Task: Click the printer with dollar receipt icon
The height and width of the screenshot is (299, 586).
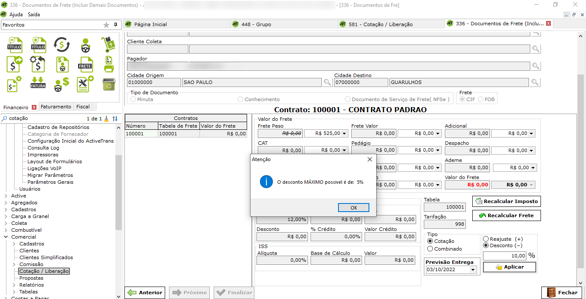Action: [x=109, y=64]
